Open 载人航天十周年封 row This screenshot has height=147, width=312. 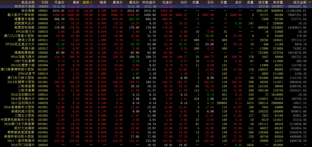coord(156,15)
